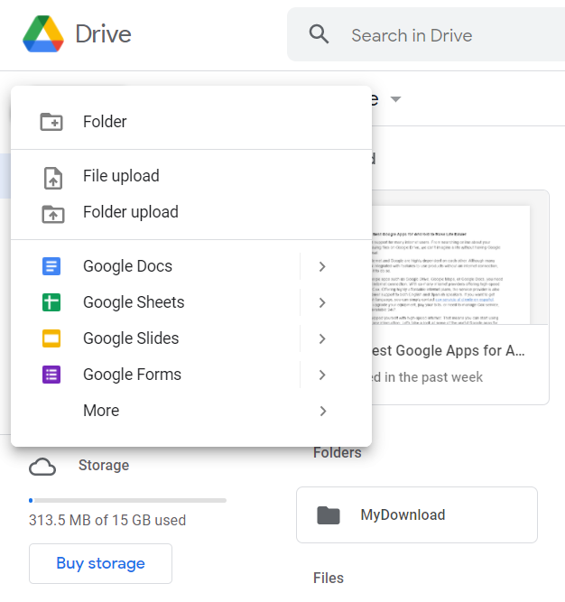Screen dimensions: 565x602
Task: Click the Folder upload icon
Action: [x=53, y=213]
